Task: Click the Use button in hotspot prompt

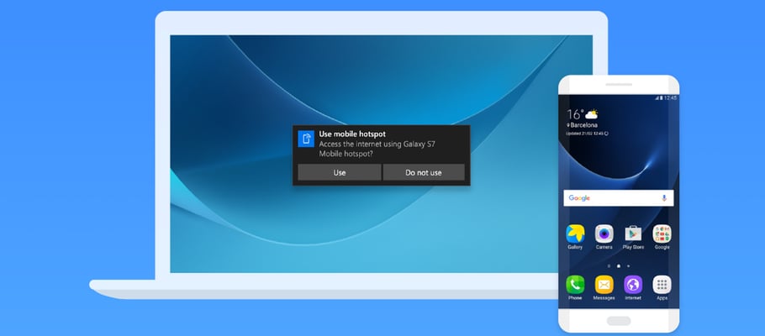Action: pos(339,172)
